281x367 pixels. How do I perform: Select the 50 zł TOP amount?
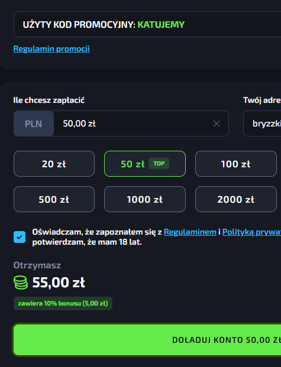click(x=145, y=164)
